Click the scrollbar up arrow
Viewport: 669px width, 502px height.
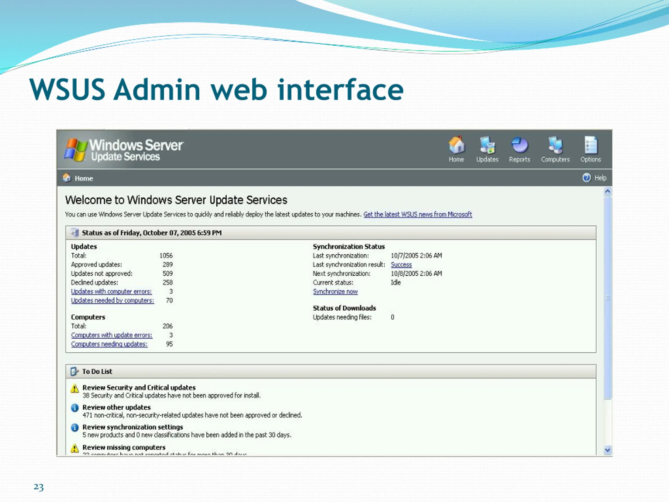(607, 192)
